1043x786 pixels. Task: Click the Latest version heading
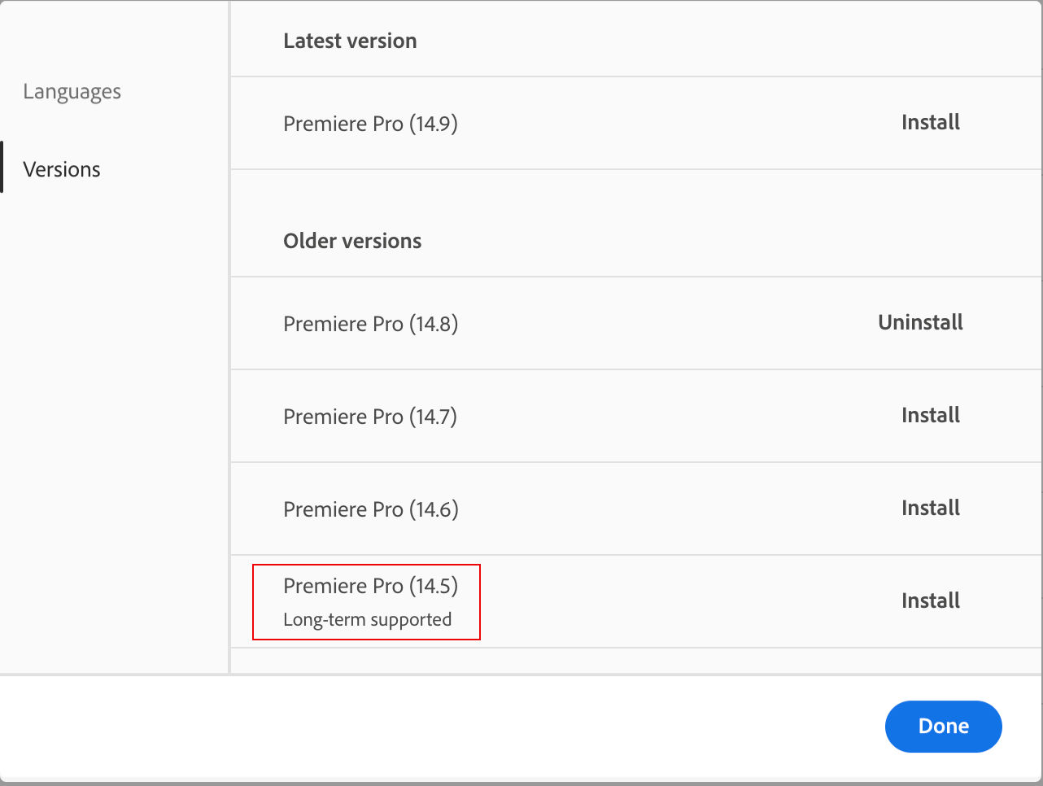(x=350, y=41)
